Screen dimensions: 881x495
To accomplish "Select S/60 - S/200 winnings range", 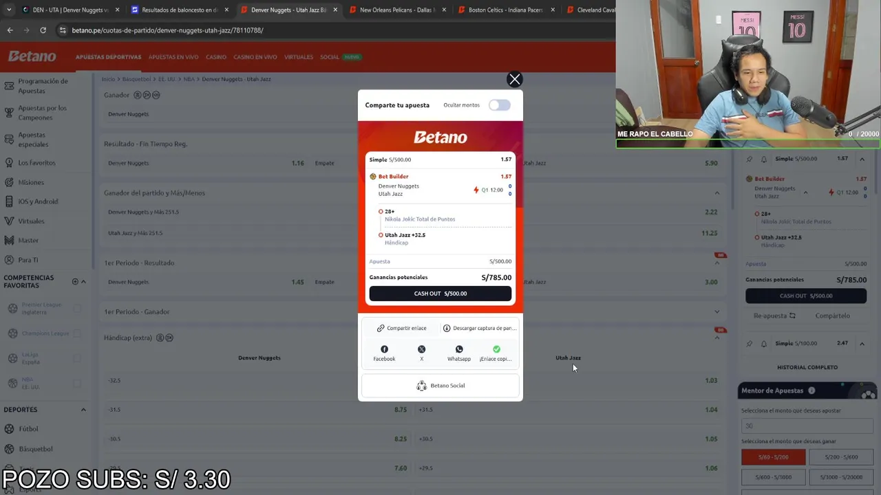I will pos(773,457).
